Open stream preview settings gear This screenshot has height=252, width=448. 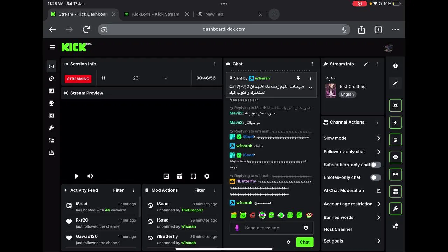(x=207, y=176)
